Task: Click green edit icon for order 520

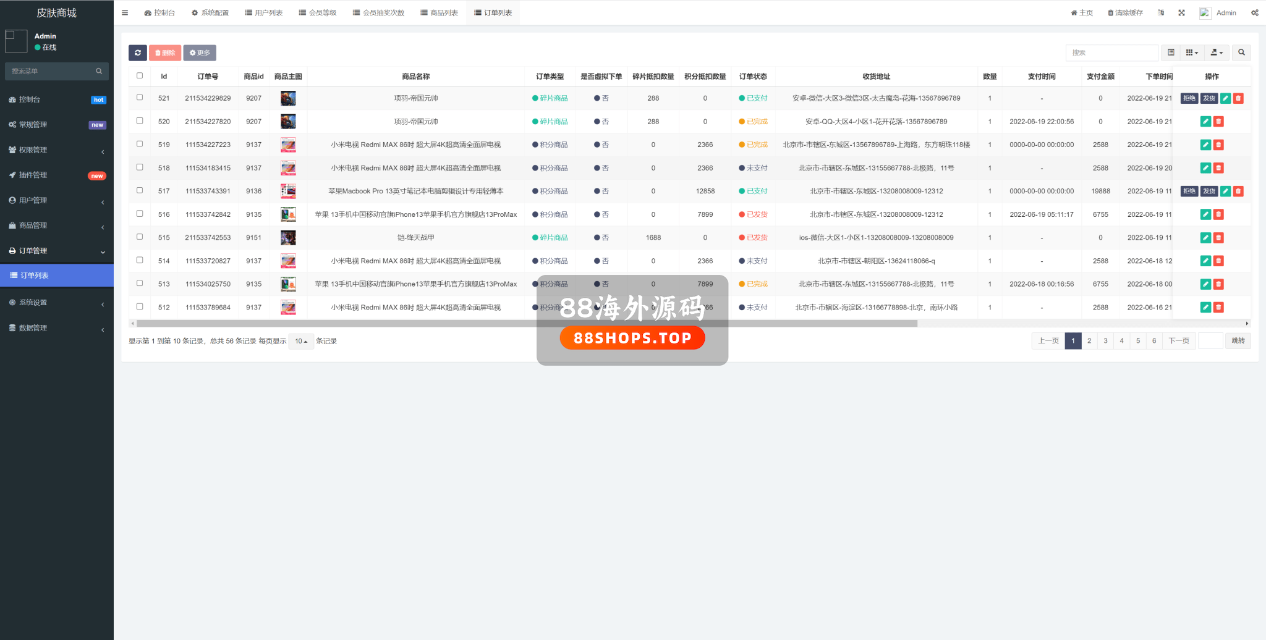Action: coord(1205,122)
